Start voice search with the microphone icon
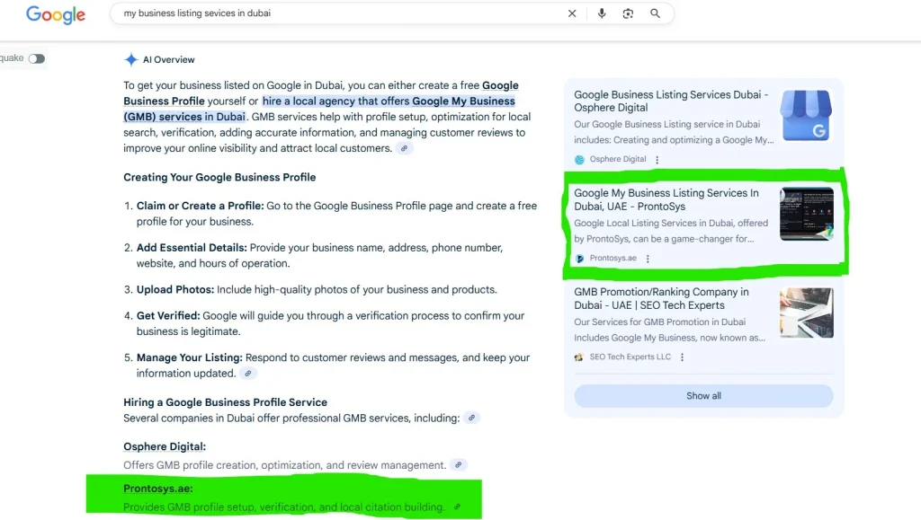This screenshot has width=921, height=520. (602, 13)
